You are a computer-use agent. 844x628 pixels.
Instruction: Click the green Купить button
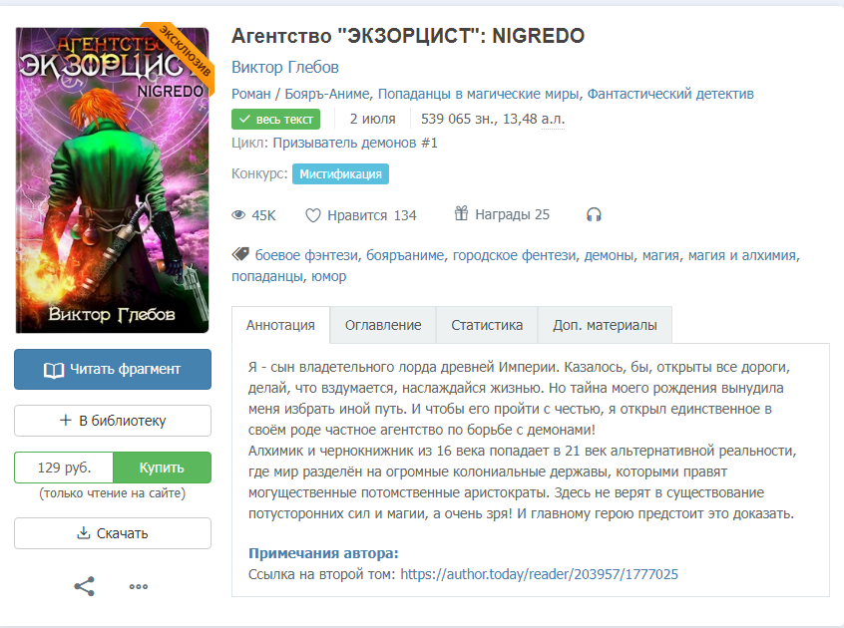pos(162,468)
